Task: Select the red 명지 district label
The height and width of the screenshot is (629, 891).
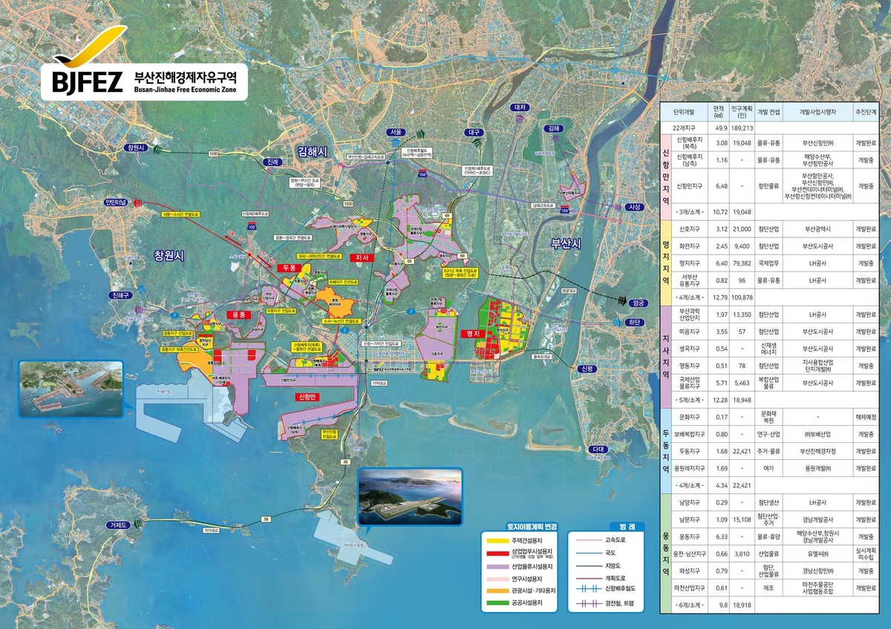Action: pyautogui.click(x=469, y=334)
